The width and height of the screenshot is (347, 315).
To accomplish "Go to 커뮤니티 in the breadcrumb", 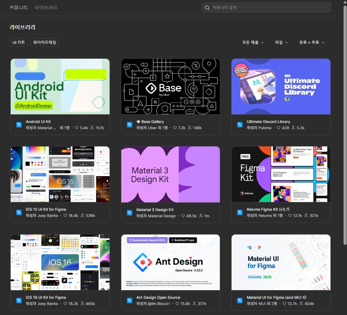I will pyautogui.click(x=19, y=8).
